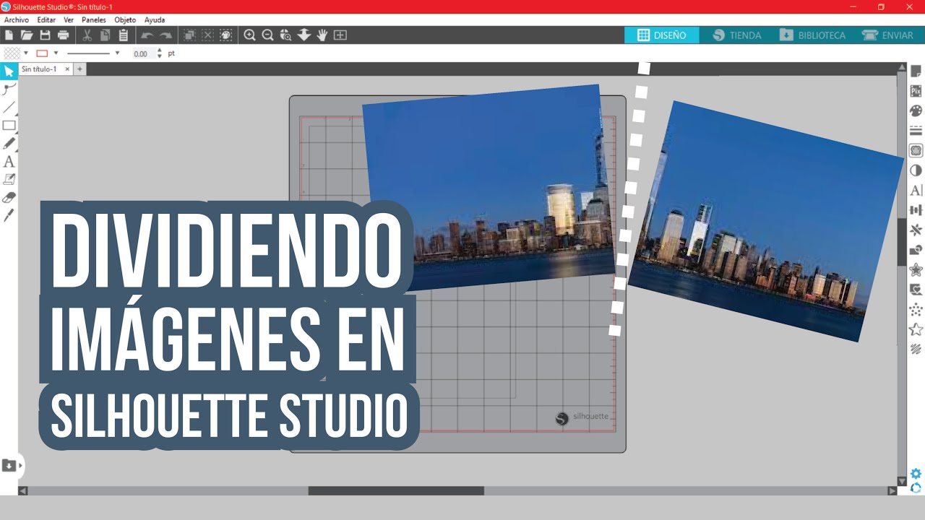The image size is (925, 520).
Task: Open the Ver menu
Action: (x=69, y=20)
